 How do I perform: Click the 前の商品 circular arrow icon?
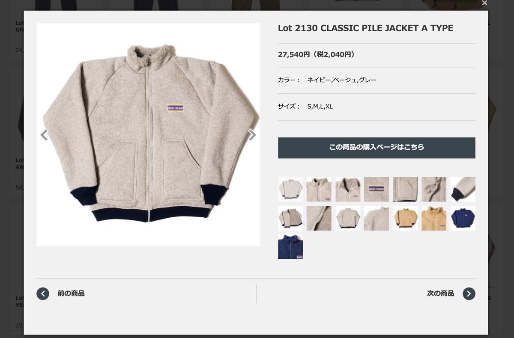(x=43, y=294)
